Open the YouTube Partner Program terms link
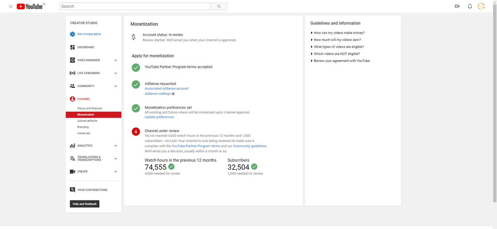Viewport: 497px width, 229px height. (196, 146)
